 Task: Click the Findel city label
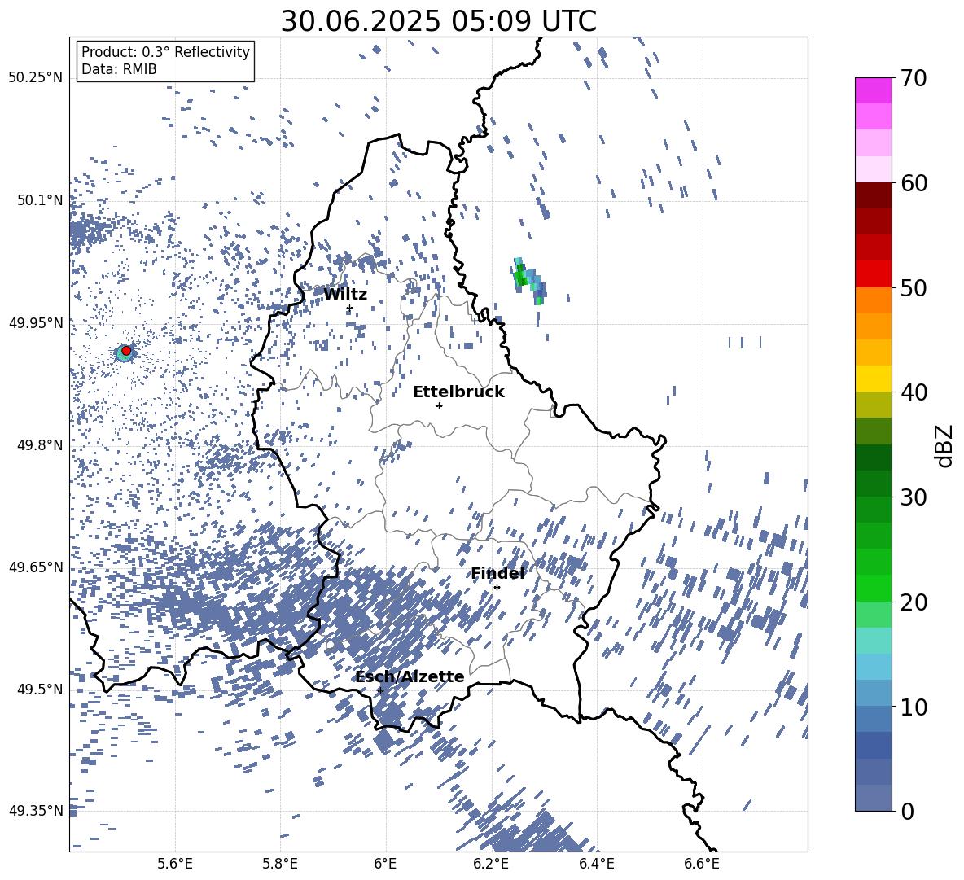(x=497, y=573)
